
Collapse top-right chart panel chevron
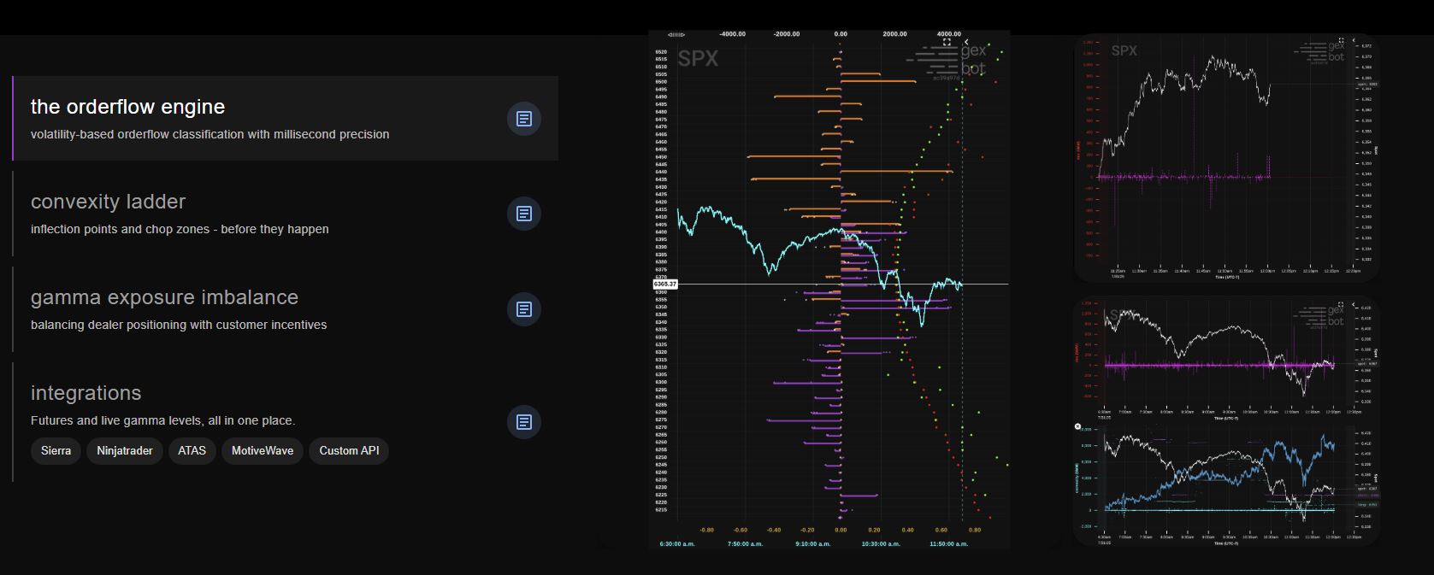tap(1354, 40)
